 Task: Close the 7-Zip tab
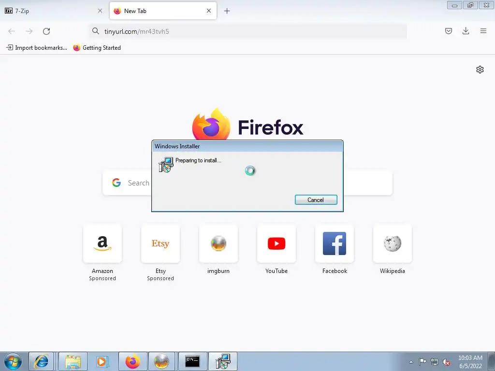tap(100, 11)
